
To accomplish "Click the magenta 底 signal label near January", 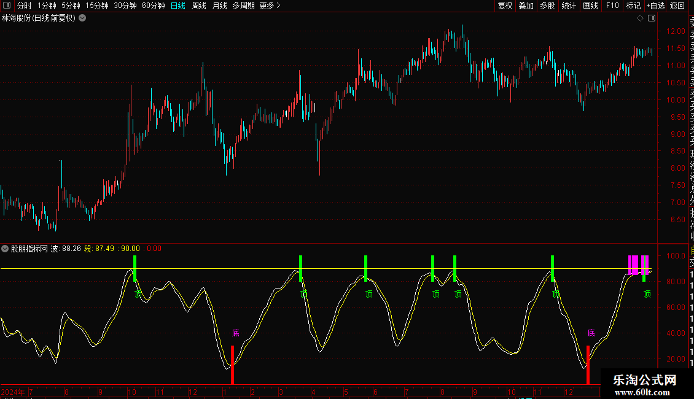I will pyautogui.click(x=236, y=333).
